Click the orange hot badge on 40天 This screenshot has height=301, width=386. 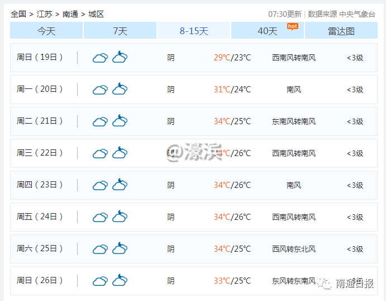(292, 26)
